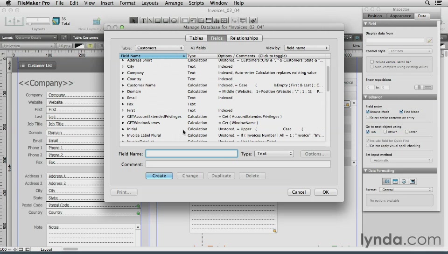Click the total layouts list icon
The image size is (448, 254).
click(x=56, y=21)
